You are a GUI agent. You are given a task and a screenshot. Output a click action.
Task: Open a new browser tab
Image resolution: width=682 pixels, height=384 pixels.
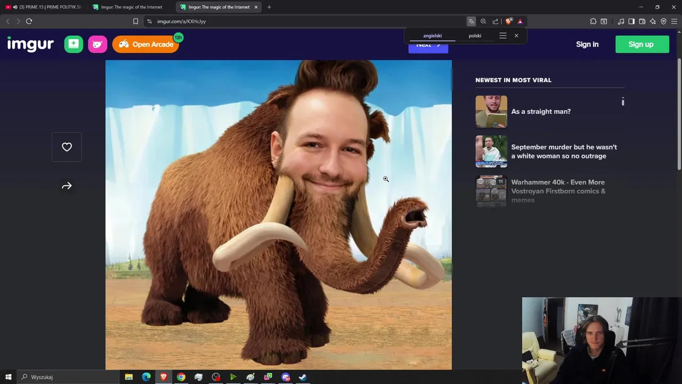269,7
